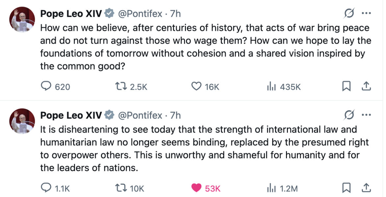Share the 'international law' tweet
The height and width of the screenshot is (197, 386).
click(366, 188)
